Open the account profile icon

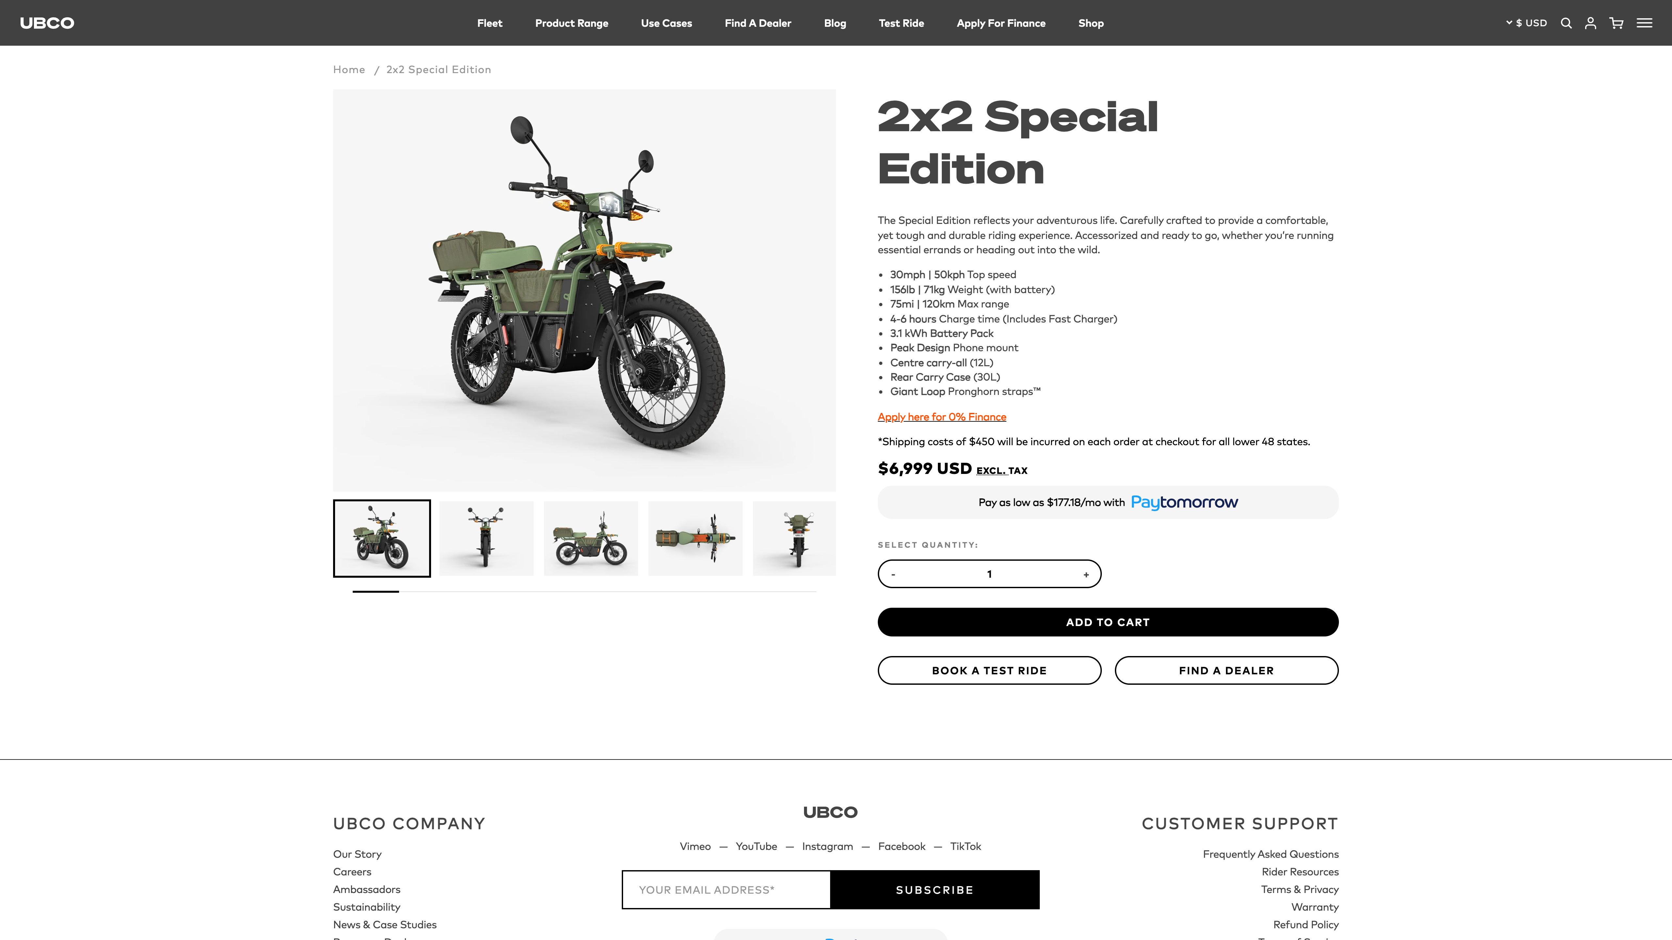point(1590,23)
